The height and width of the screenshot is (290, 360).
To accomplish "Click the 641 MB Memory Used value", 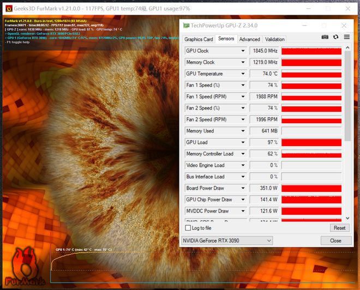I will point(264,131).
